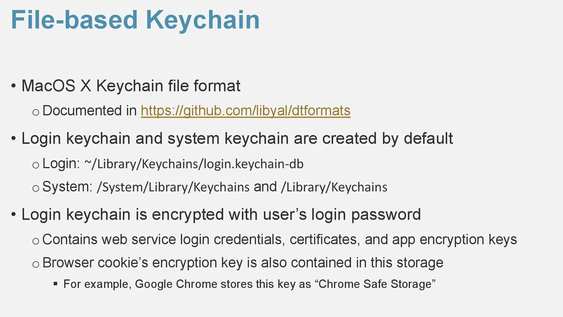The image size is (563, 317).
Task: Click the Contains web service login credentials line
Action: point(279,240)
